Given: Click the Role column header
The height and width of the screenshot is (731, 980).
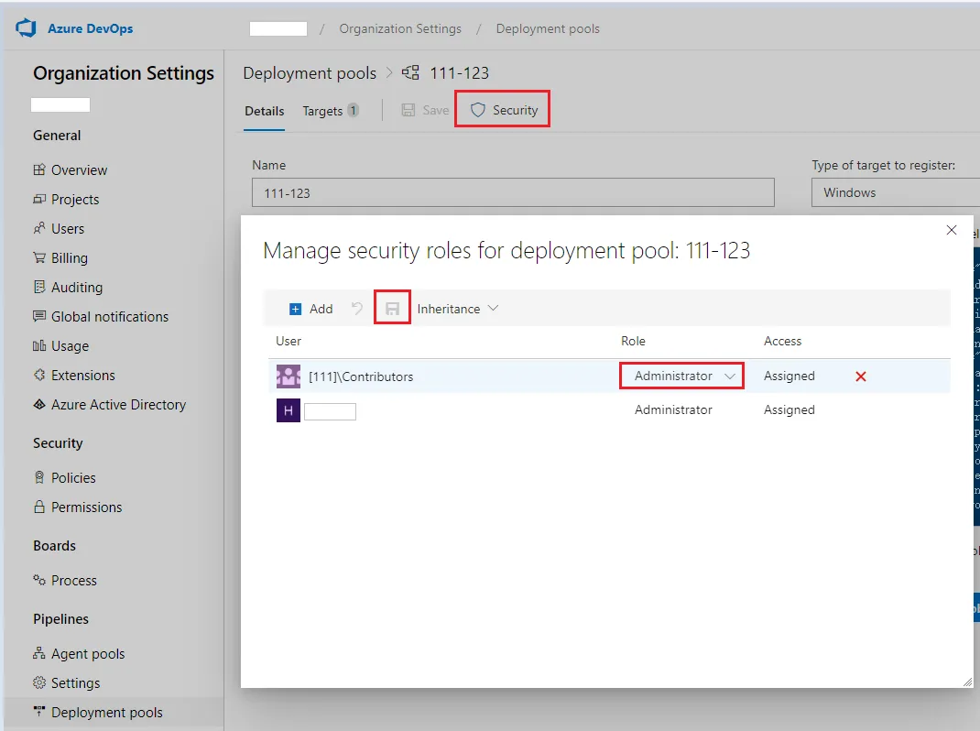Looking at the screenshot, I should click(633, 342).
